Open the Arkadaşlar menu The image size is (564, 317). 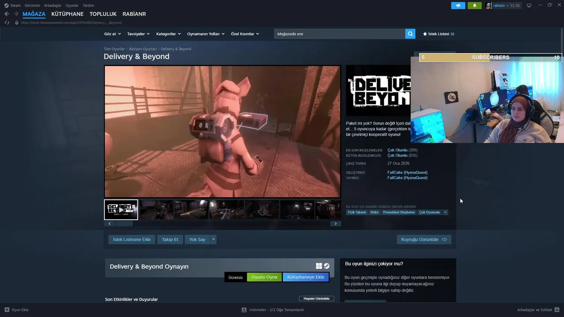click(53, 5)
